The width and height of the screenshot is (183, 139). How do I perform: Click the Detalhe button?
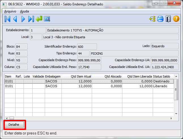click(14, 125)
